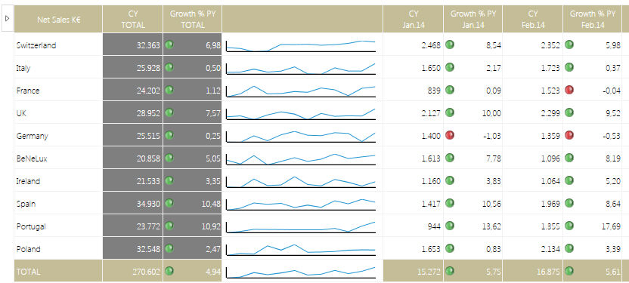
Task: Open the Switzerland sparkline chart
Action: click(301, 45)
